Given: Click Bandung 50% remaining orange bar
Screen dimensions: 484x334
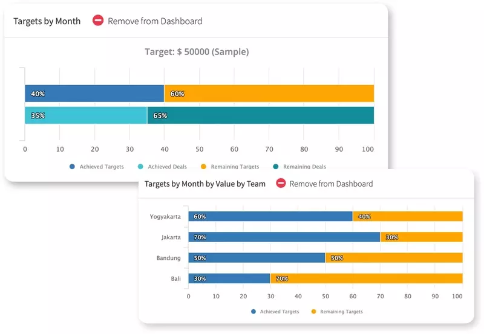Looking at the screenshot, I should (x=394, y=257).
